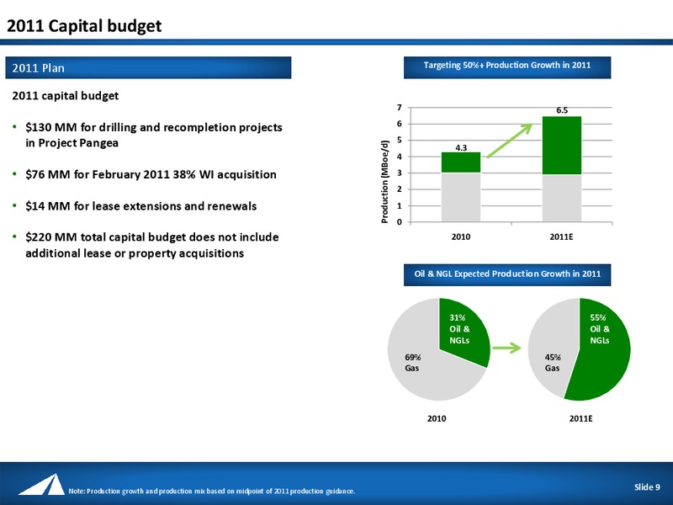The image size is (673, 505).
Task: Click the 2011E label under the right pie
Action: click(580, 418)
